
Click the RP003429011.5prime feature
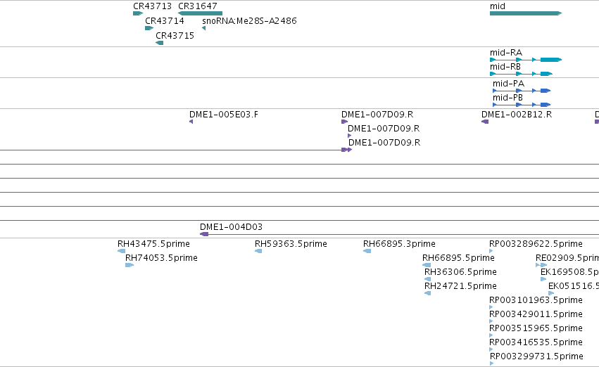click(491, 321)
